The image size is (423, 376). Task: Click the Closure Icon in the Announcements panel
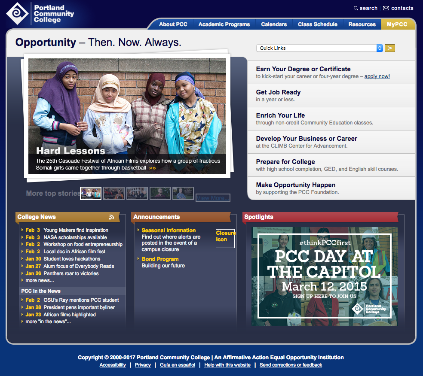[225, 239]
